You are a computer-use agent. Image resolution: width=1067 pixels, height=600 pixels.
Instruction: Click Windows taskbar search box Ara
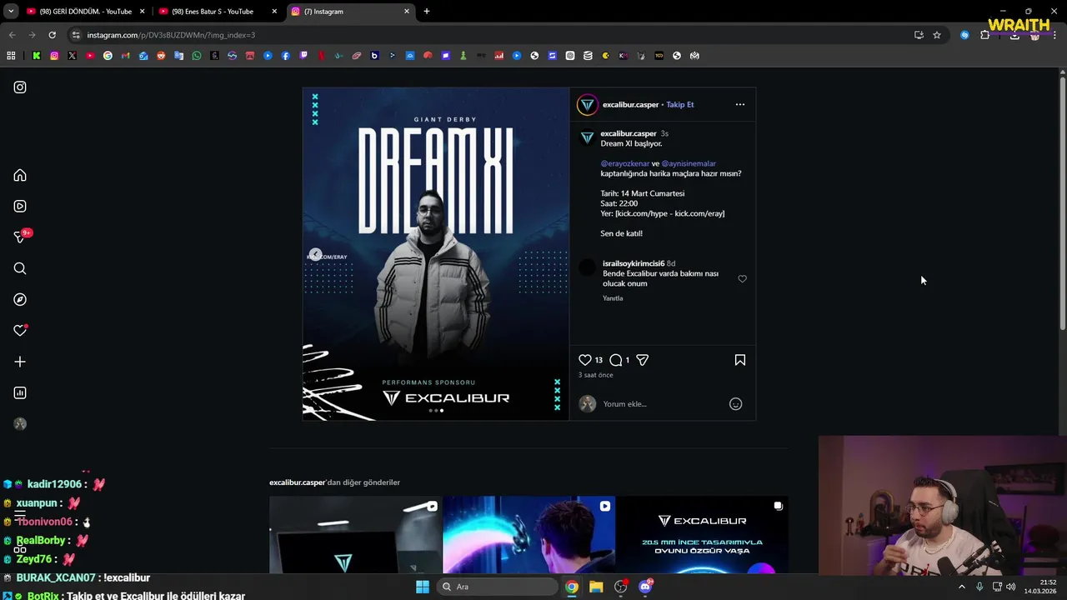[498, 587]
